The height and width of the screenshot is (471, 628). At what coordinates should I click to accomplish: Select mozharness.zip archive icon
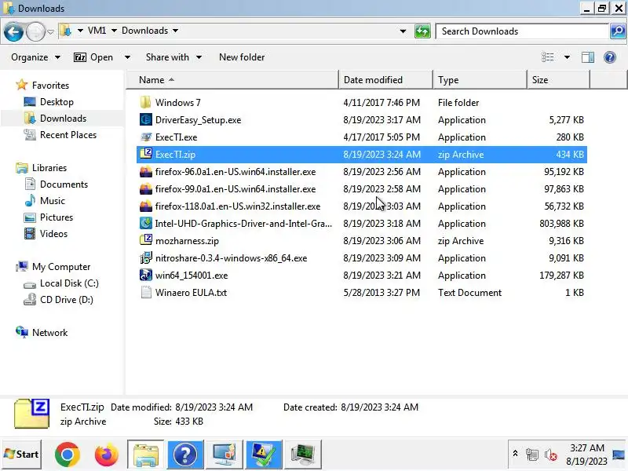(x=146, y=240)
